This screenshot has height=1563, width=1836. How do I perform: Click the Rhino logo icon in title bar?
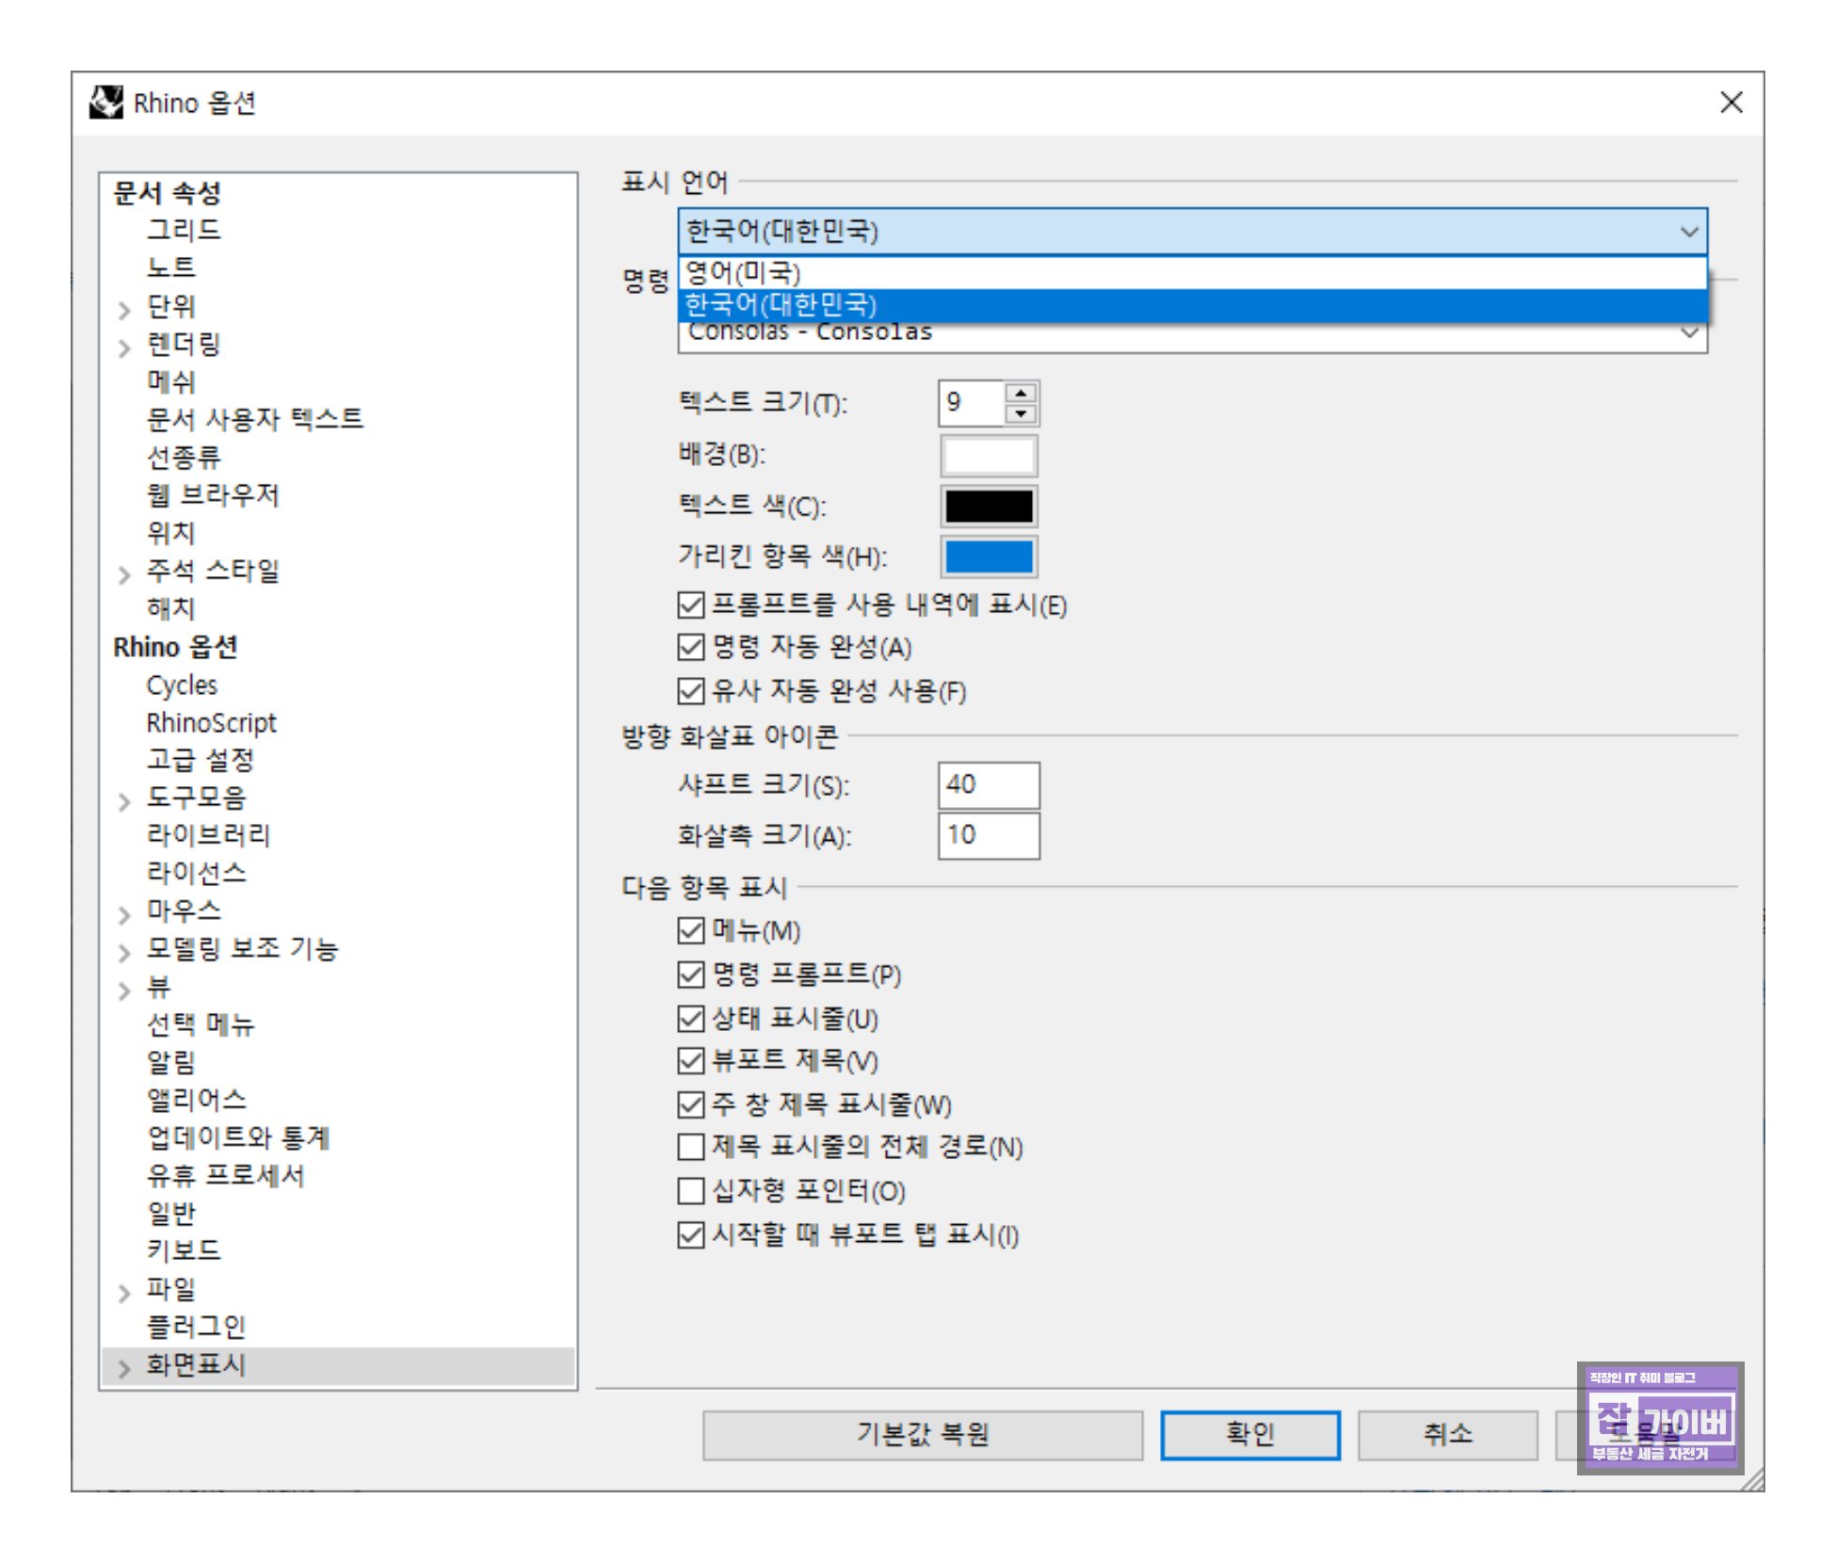click(x=106, y=103)
